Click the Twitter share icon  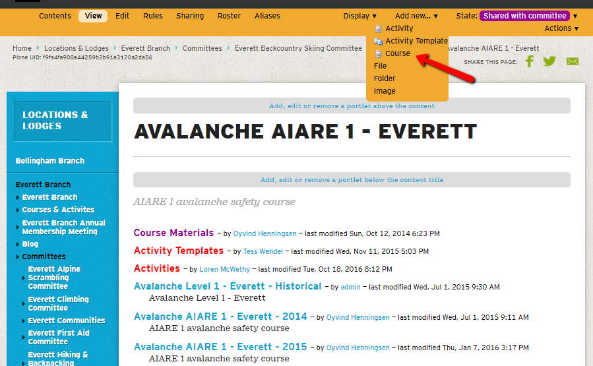[x=549, y=61]
